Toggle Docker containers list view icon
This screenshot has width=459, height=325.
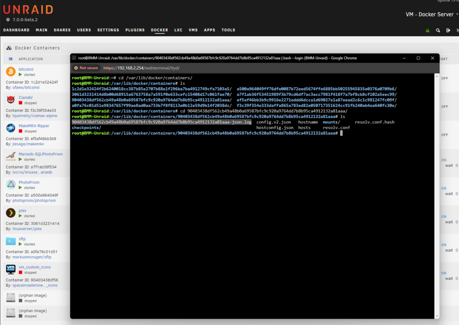[11, 59]
